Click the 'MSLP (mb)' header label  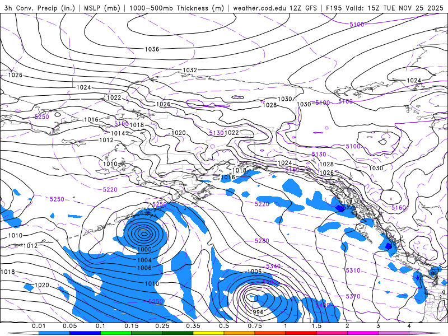tap(102, 8)
